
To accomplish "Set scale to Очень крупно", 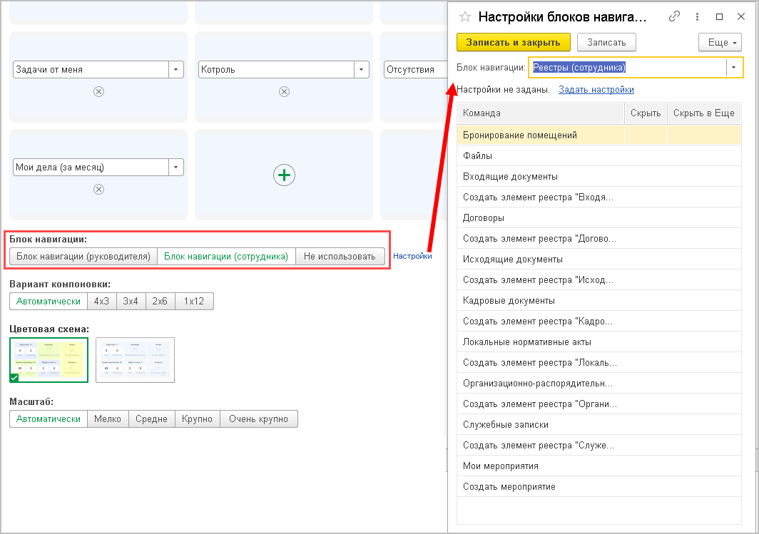I will point(258,419).
